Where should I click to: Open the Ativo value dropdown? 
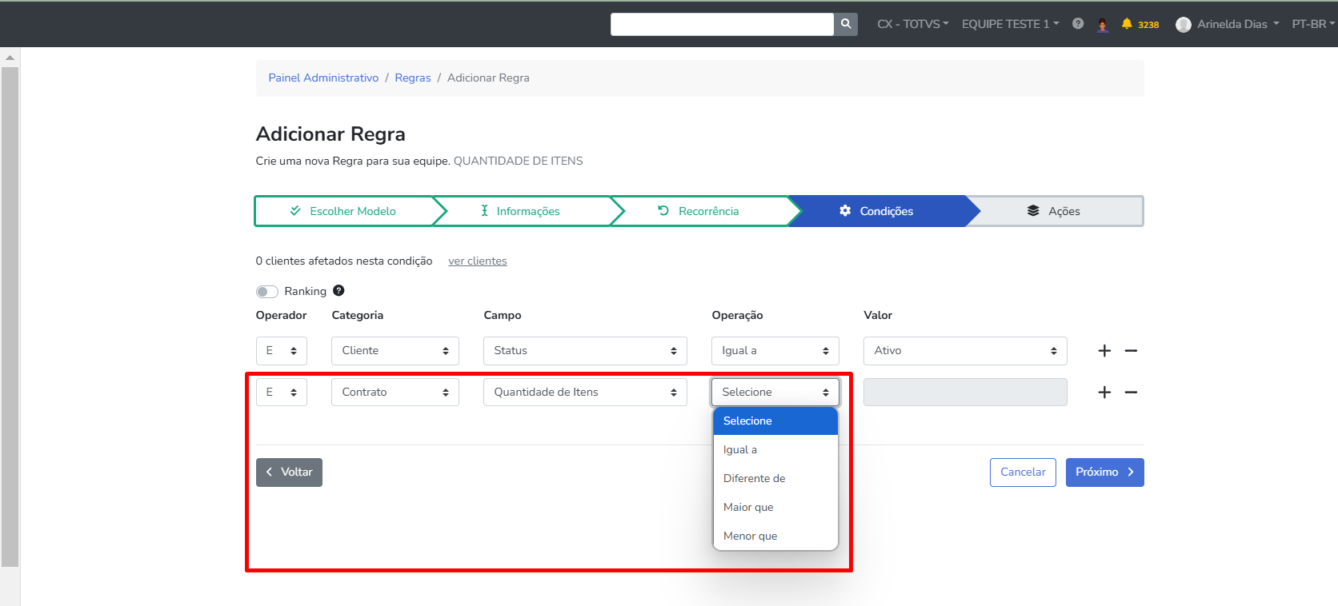(964, 351)
